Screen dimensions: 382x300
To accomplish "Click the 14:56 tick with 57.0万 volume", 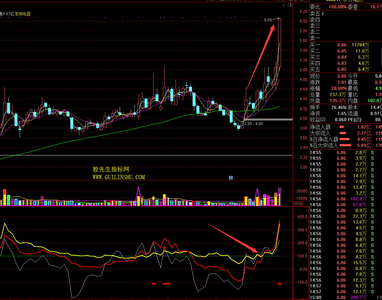I will tap(346, 205).
